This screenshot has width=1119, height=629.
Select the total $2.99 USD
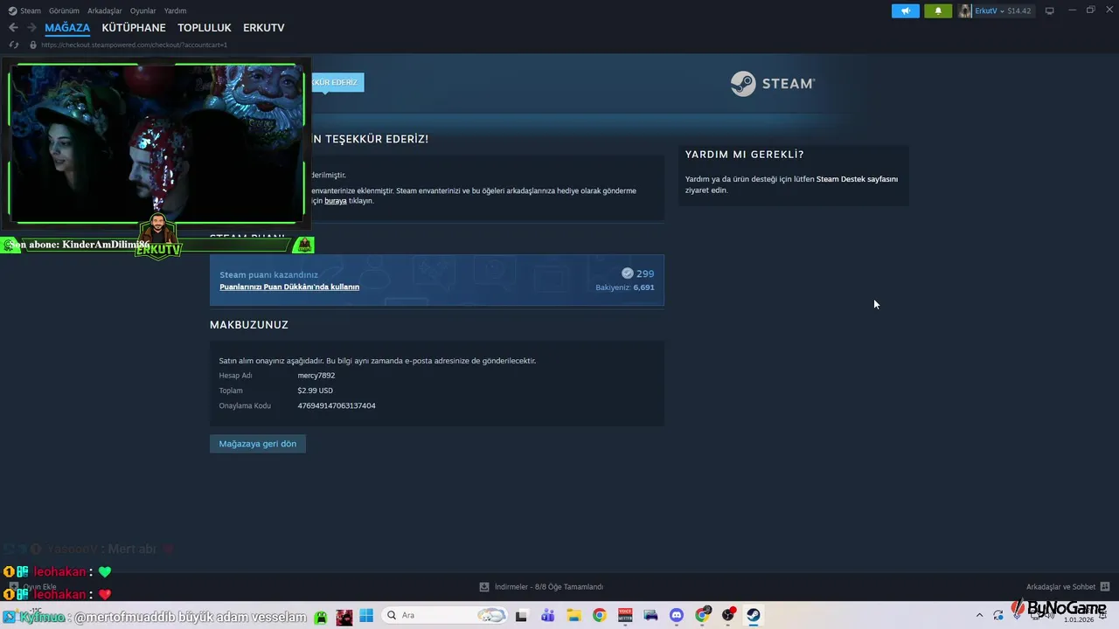pos(315,391)
